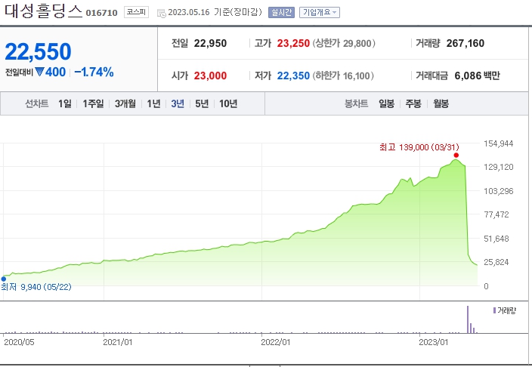Click the purple 거래량 legend square
This screenshot has height=367, width=532.
tap(494, 310)
